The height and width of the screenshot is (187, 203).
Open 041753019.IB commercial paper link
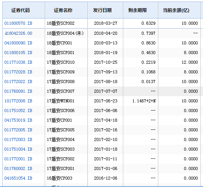pos(18,120)
